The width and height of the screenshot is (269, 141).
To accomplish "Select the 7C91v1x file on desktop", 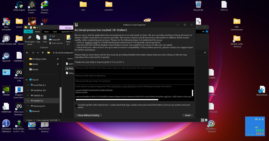I will [x=224, y=6].
